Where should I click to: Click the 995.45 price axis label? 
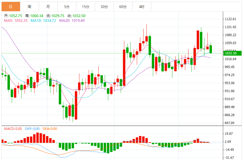(x=230, y=67)
